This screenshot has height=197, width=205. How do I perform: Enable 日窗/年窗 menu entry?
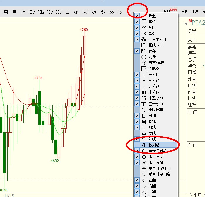tap(156, 63)
